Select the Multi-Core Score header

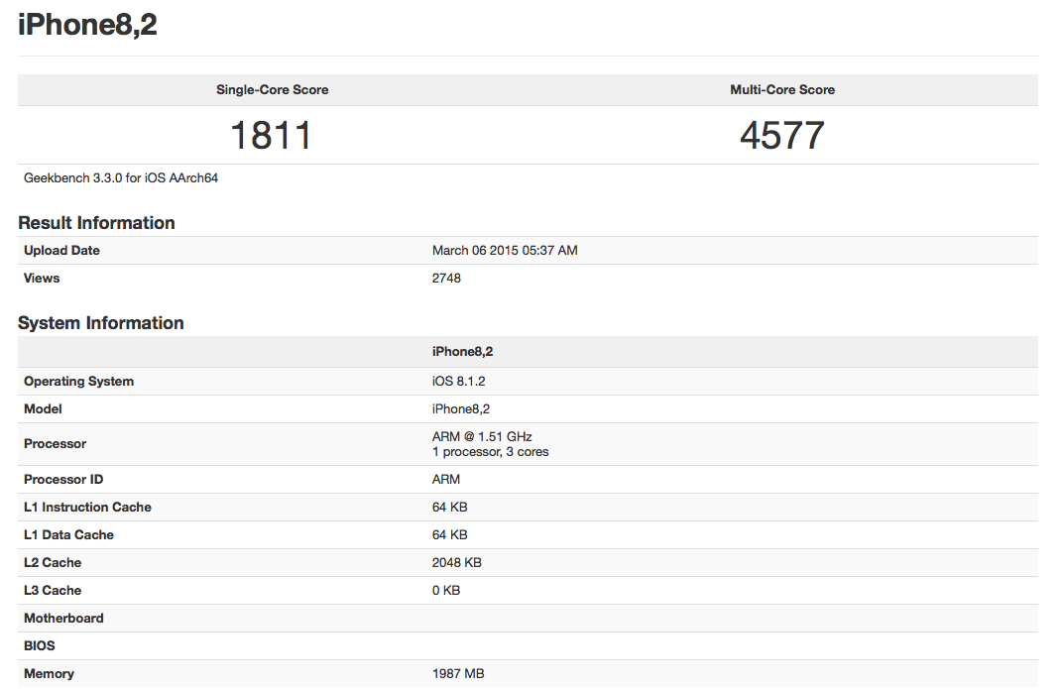tap(782, 90)
